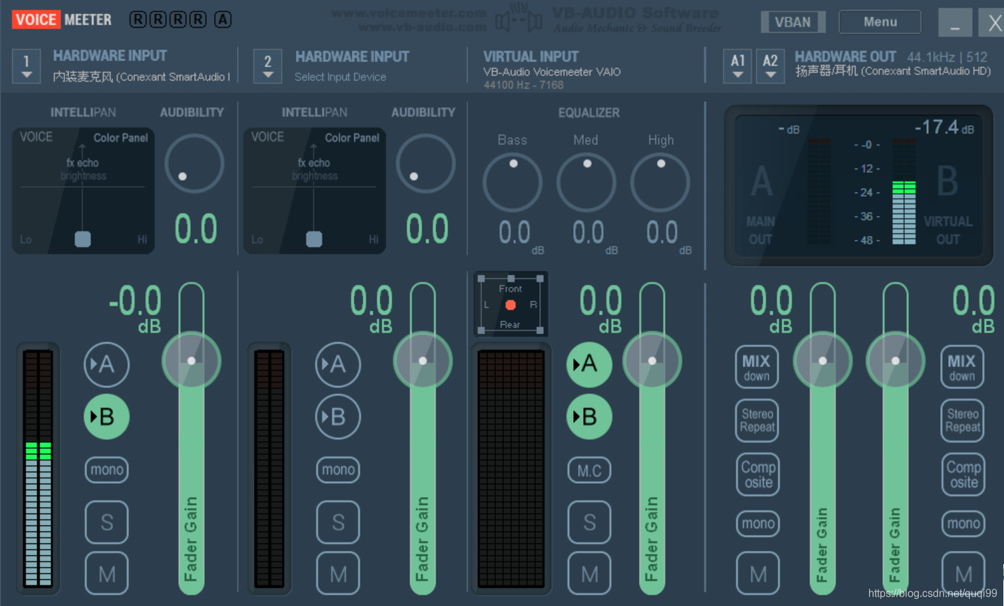
Task: Toggle mono on Hardware Input 2
Action: click(x=338, y=470)
